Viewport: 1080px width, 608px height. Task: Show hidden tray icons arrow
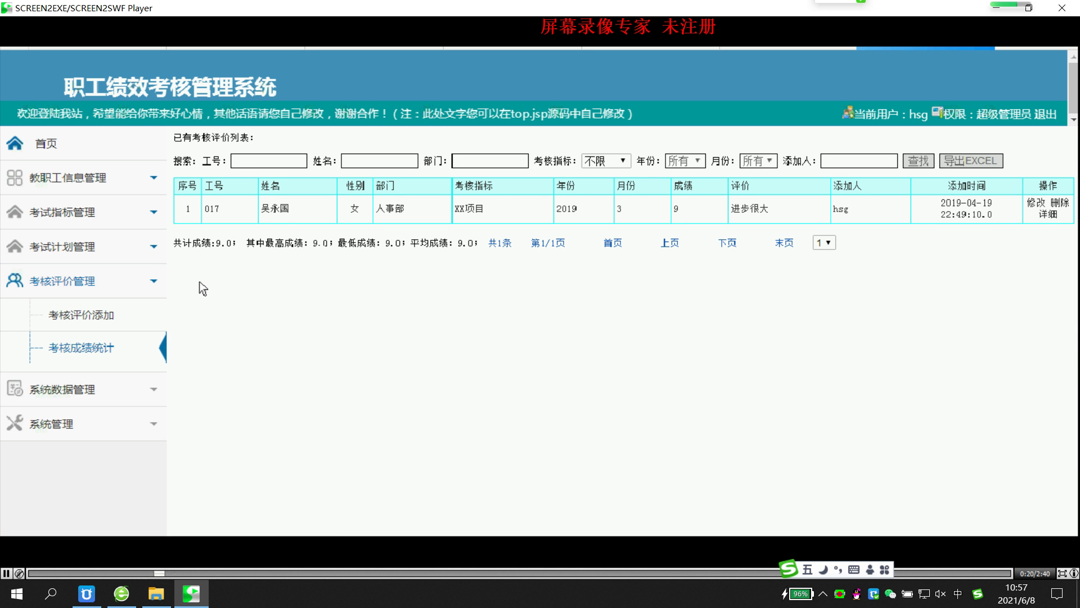tap(823, 594)
